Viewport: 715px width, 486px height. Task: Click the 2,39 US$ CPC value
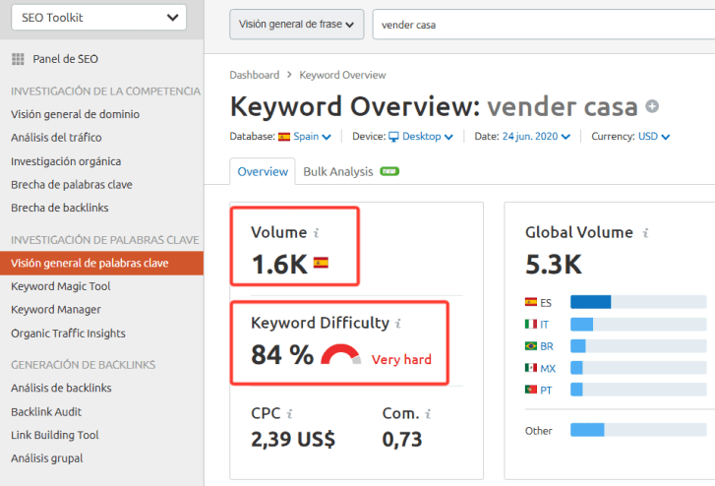(x=293, y=439)
